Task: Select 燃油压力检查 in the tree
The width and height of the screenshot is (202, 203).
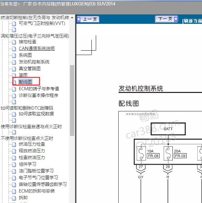Action: coord(32,144)
